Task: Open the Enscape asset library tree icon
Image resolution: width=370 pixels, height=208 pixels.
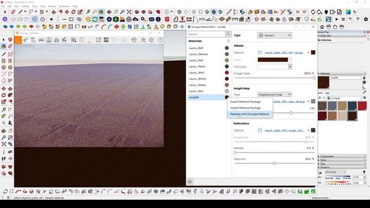Action: pyautogui.click(x=116, y=19)
